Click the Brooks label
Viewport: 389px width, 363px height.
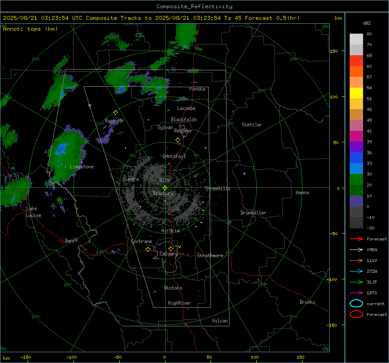(x=307, y=302)
